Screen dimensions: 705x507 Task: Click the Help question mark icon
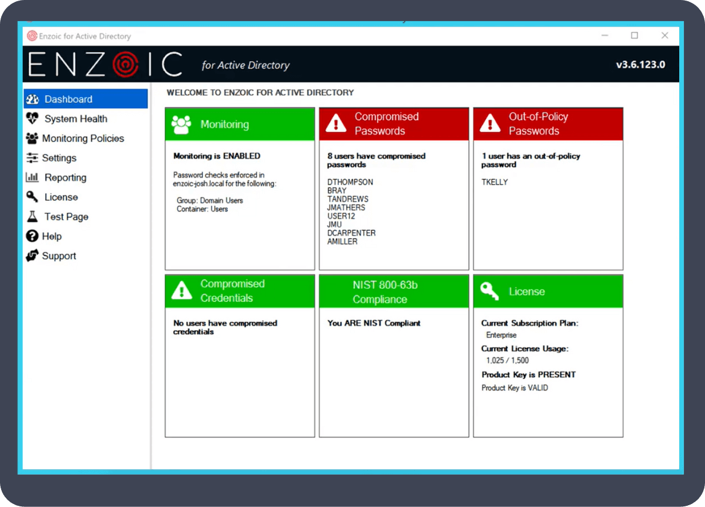pos(32,236)
